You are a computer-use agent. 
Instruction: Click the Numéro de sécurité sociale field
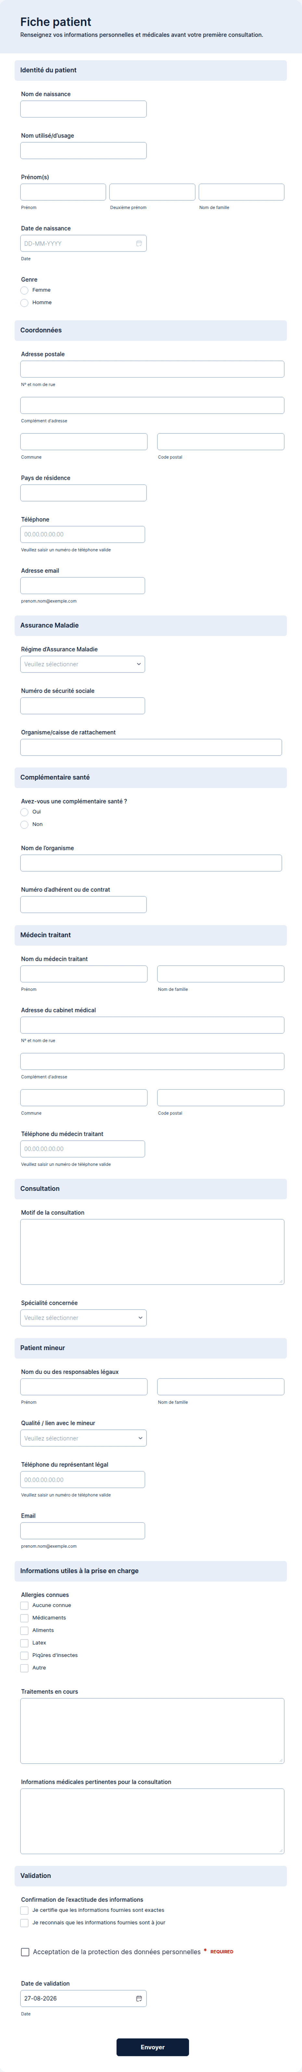(83, 705)
